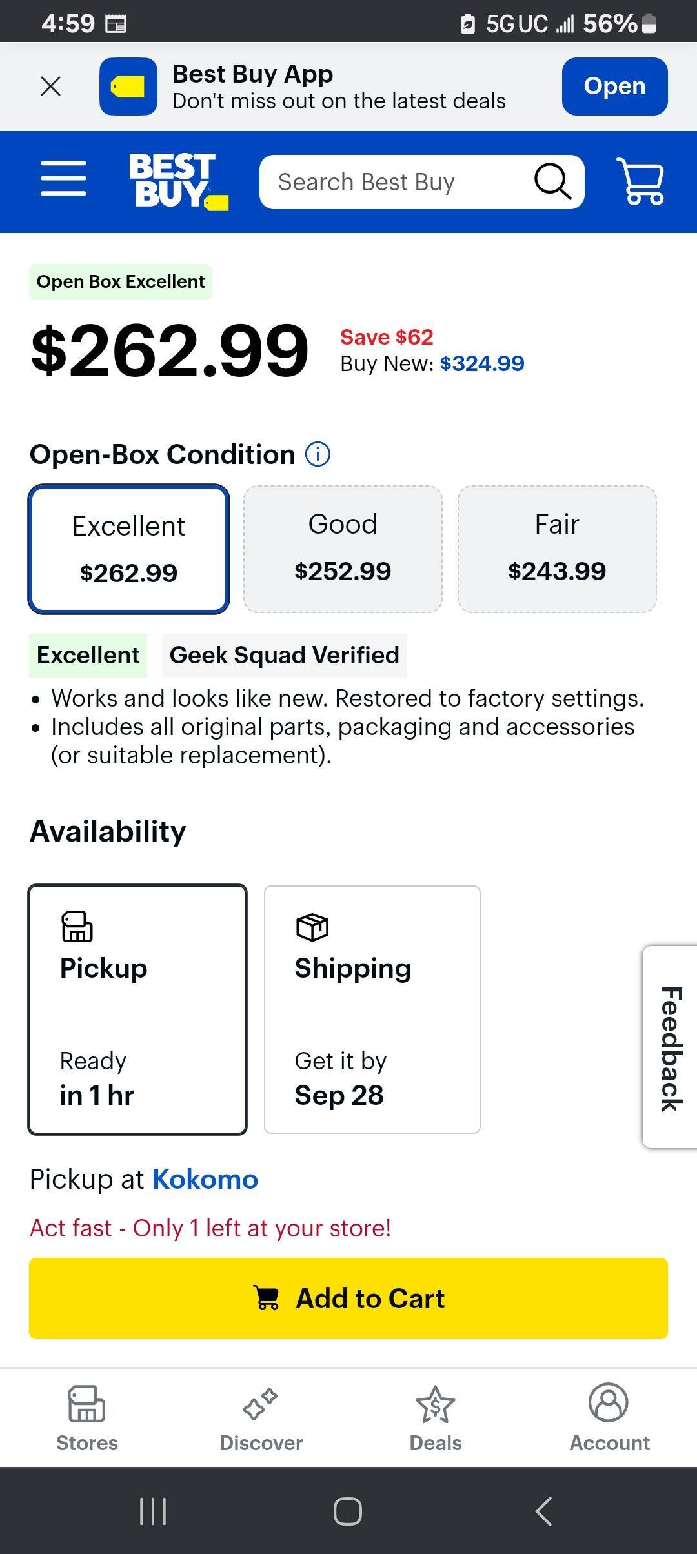The height and width of the screenshot is (1554, 697).
Task: Tap the Best Buy logo
Action: (x=178, y=181)
